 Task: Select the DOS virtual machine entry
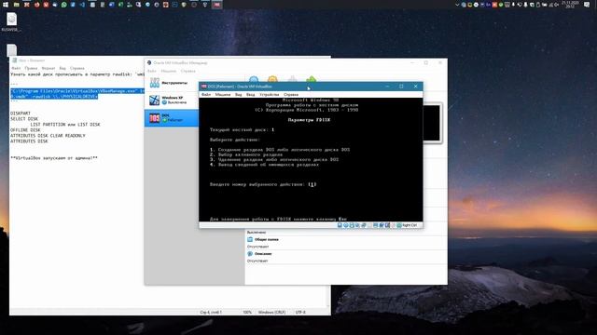click(172, 118)
